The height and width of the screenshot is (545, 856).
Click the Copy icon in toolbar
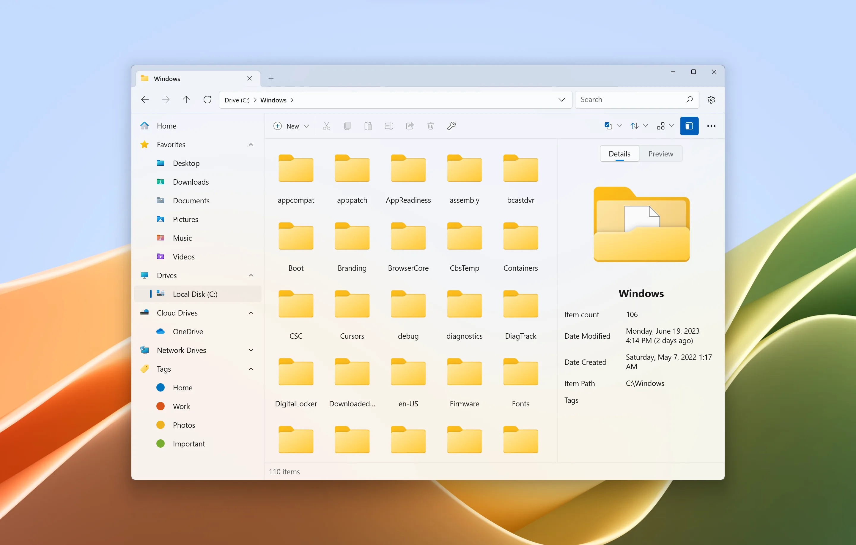point(347,126)
